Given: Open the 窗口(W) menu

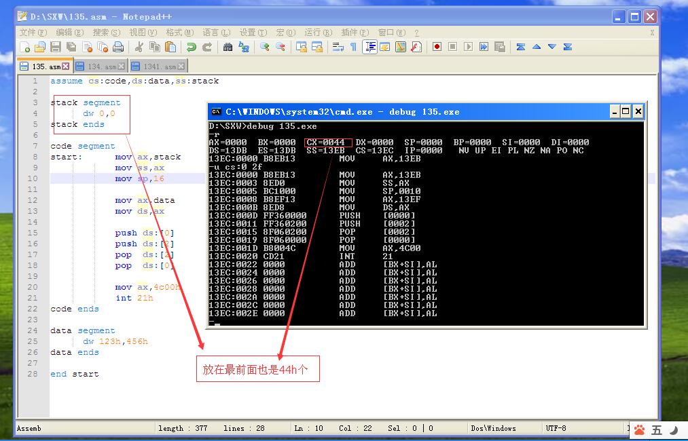Looking at the screenshot, I should 392,33.
